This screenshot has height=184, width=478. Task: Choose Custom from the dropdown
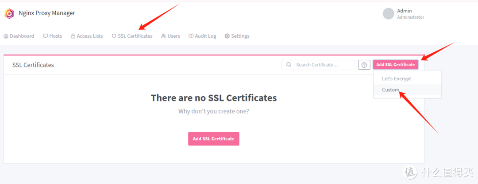pos(407,90)
